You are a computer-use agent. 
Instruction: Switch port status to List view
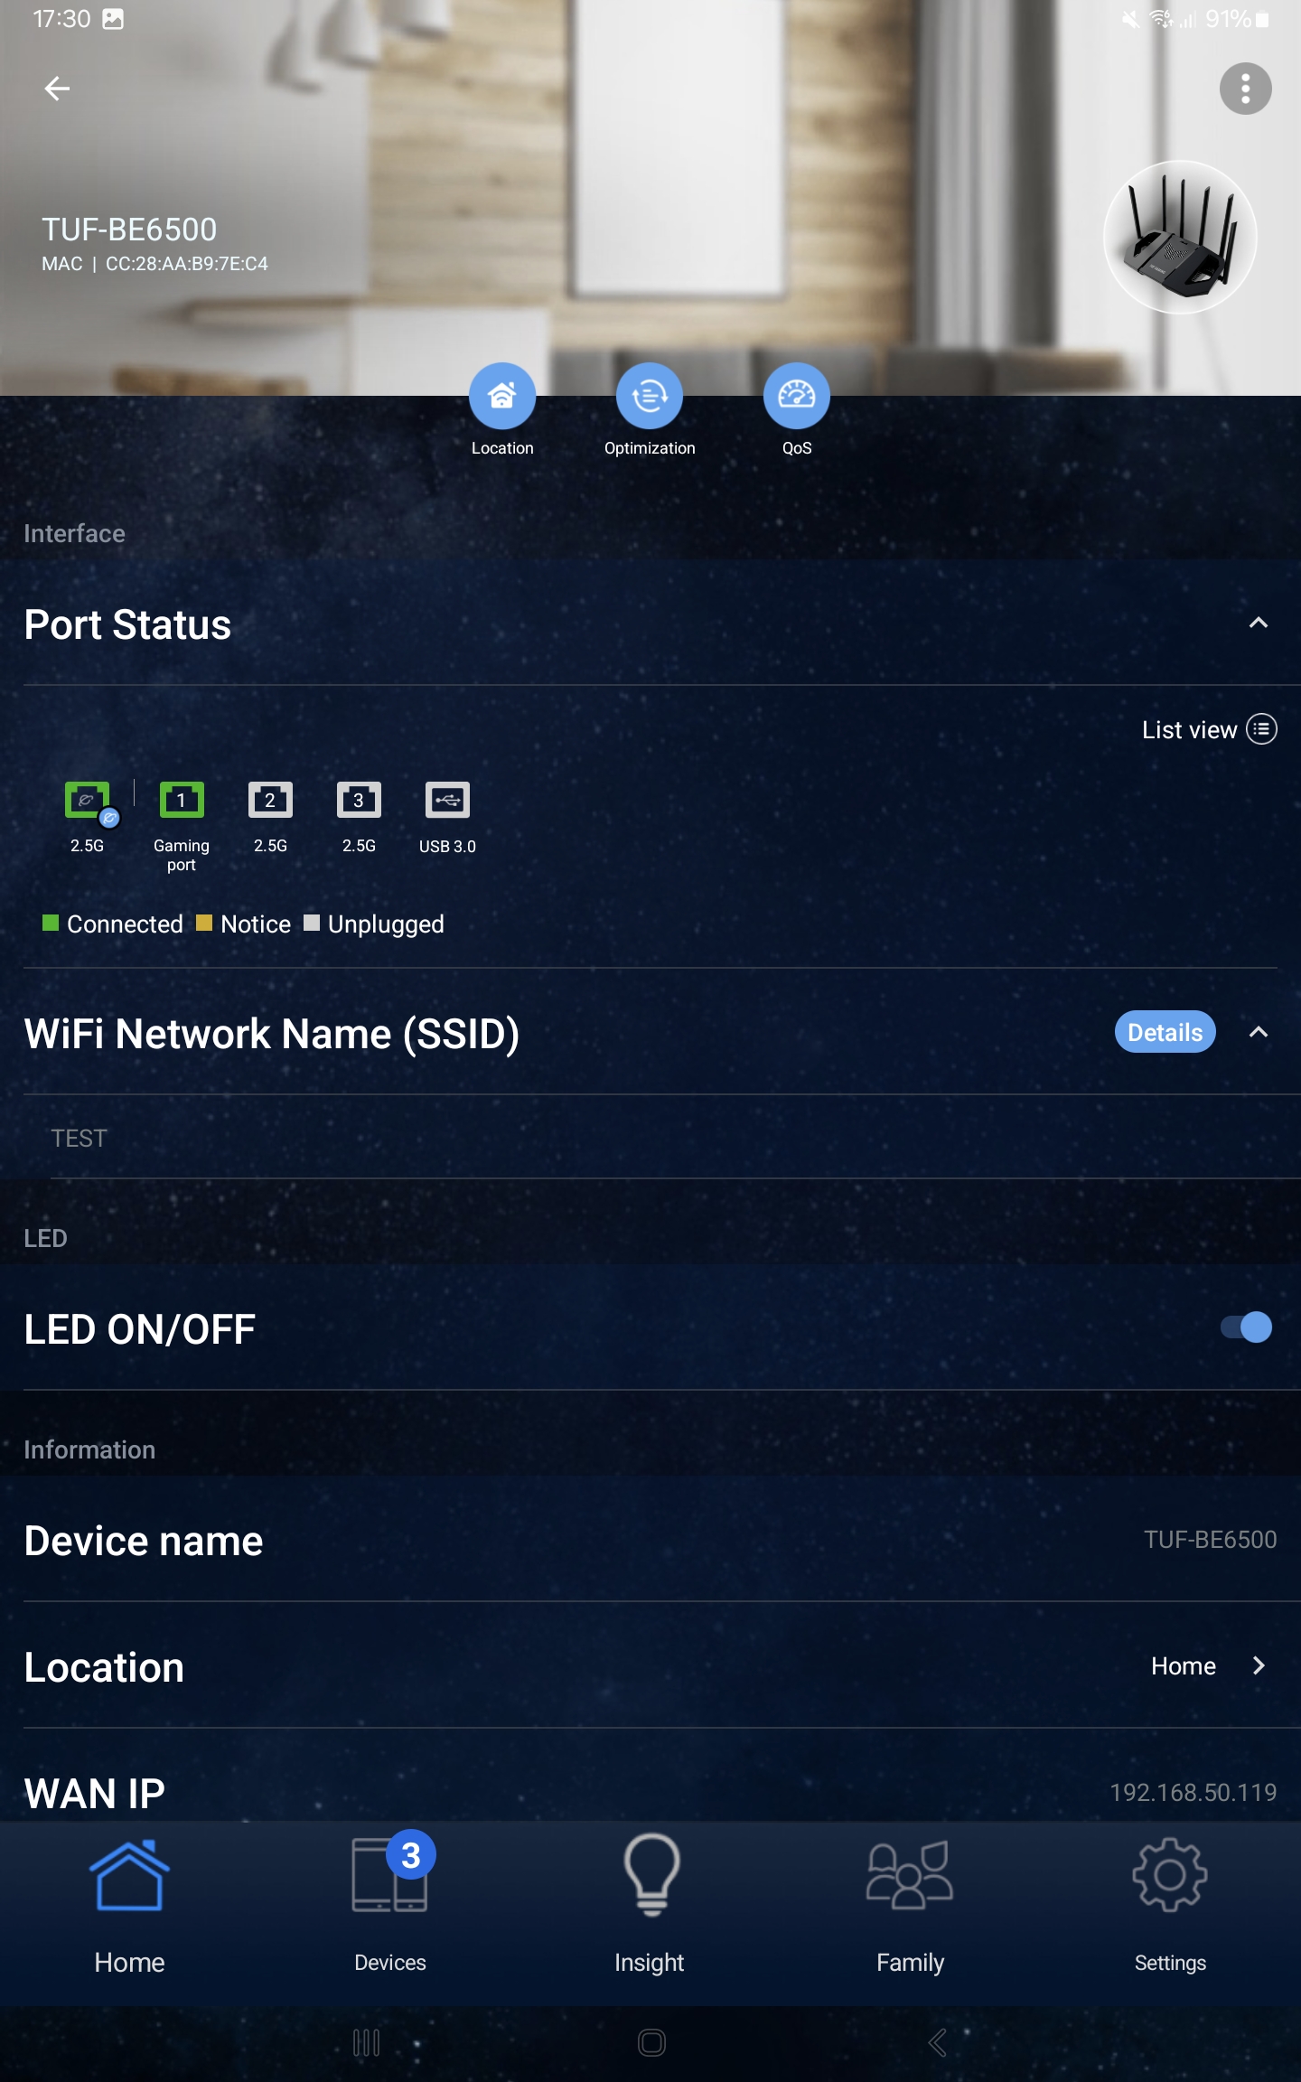(x=1208, y=729)
